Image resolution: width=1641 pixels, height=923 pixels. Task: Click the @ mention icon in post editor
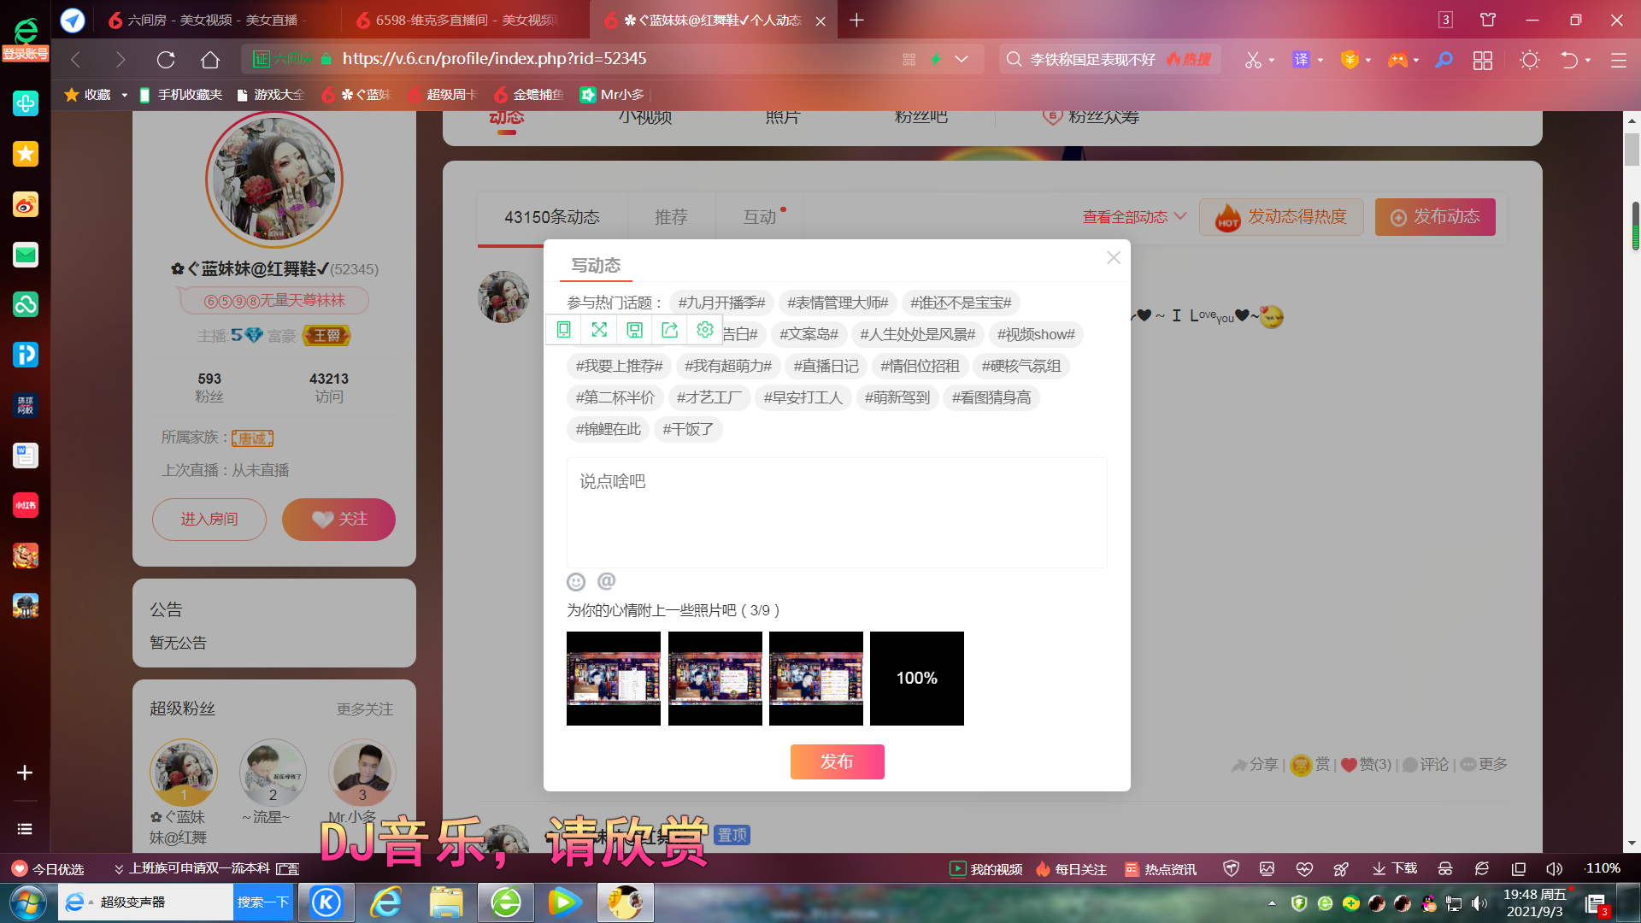click(606, 581)
